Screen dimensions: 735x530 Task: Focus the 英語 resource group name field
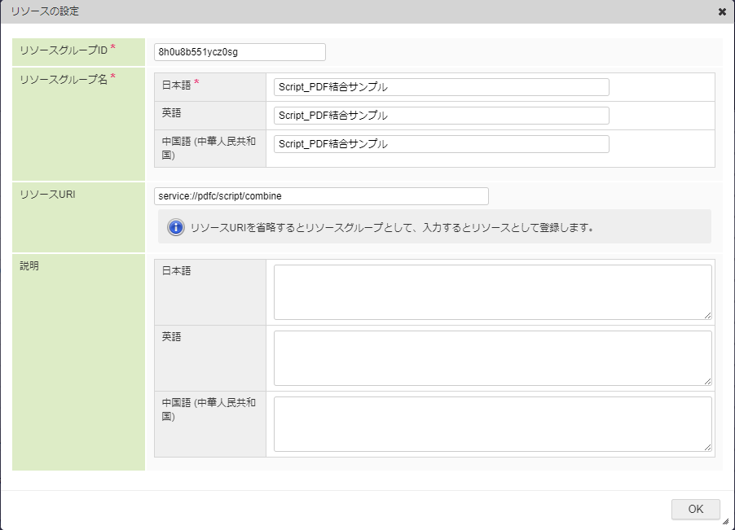tap(441, 116)
